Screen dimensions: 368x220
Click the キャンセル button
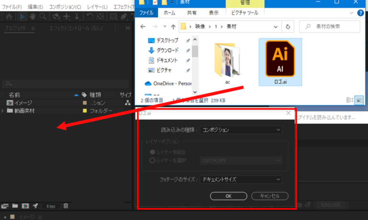coord(269,196)
